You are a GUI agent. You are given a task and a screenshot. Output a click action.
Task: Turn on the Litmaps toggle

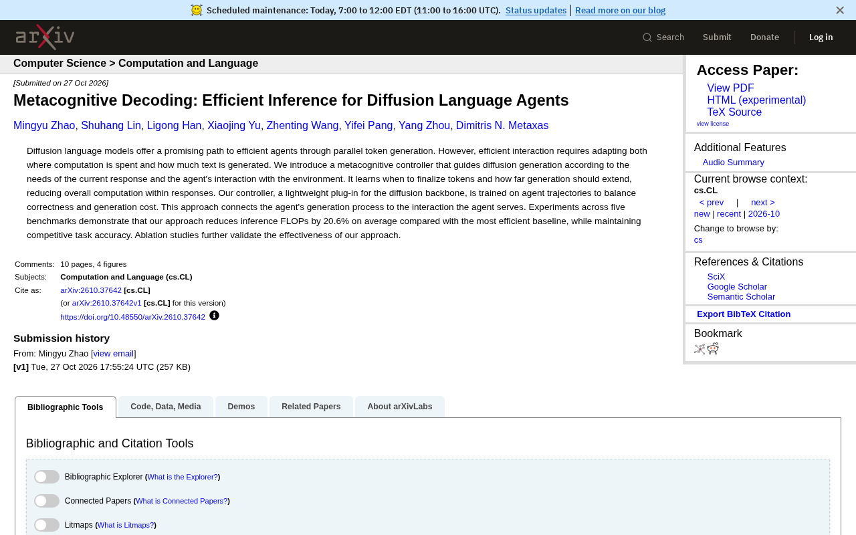coord(47,525)
